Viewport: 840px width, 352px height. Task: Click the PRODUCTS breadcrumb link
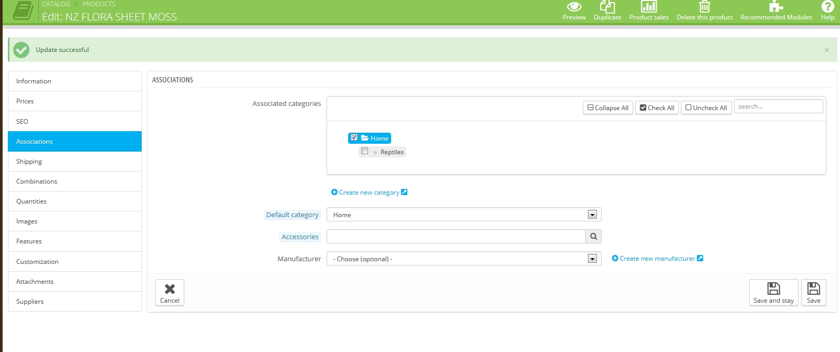99,4
